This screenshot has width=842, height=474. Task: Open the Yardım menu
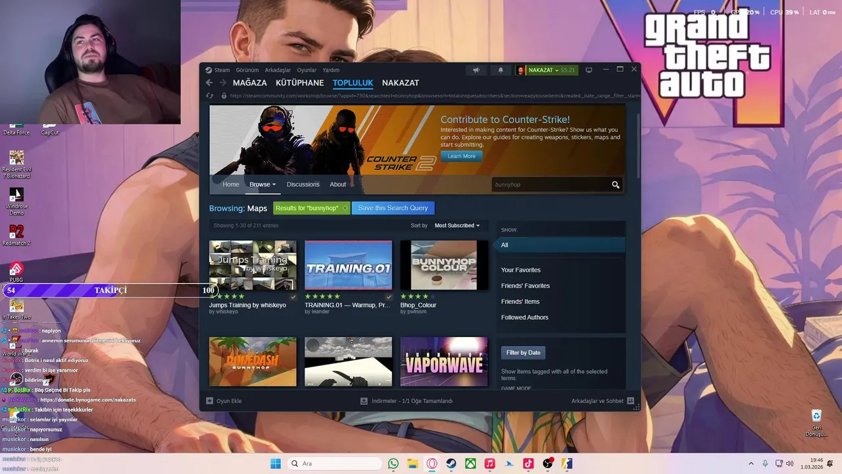331,70
